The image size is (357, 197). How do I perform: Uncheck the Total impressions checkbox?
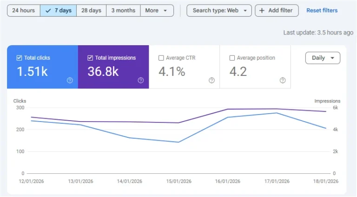tap(90, 58)
